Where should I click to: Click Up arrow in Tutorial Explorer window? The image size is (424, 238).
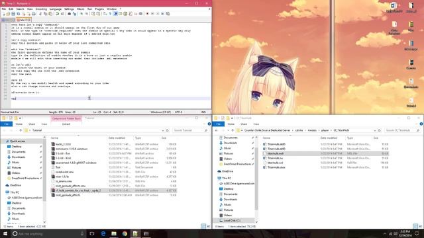[x=21, y=130]
